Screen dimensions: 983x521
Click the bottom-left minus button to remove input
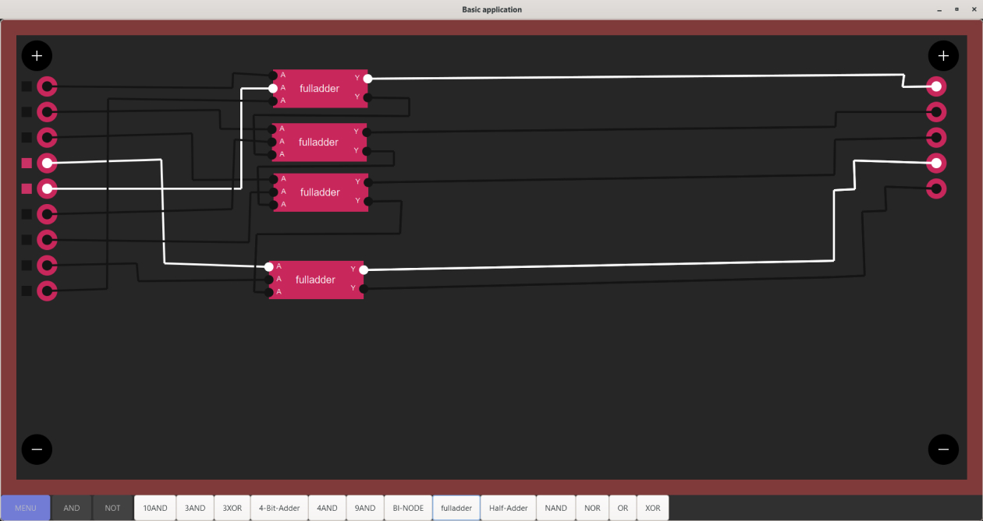pos(37,449)
